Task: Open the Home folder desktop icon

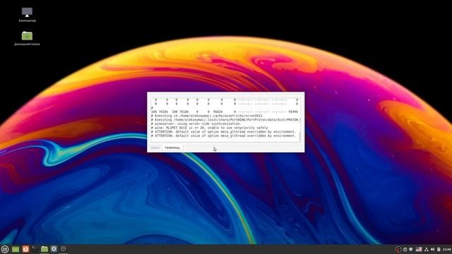Action: [27, 38]
